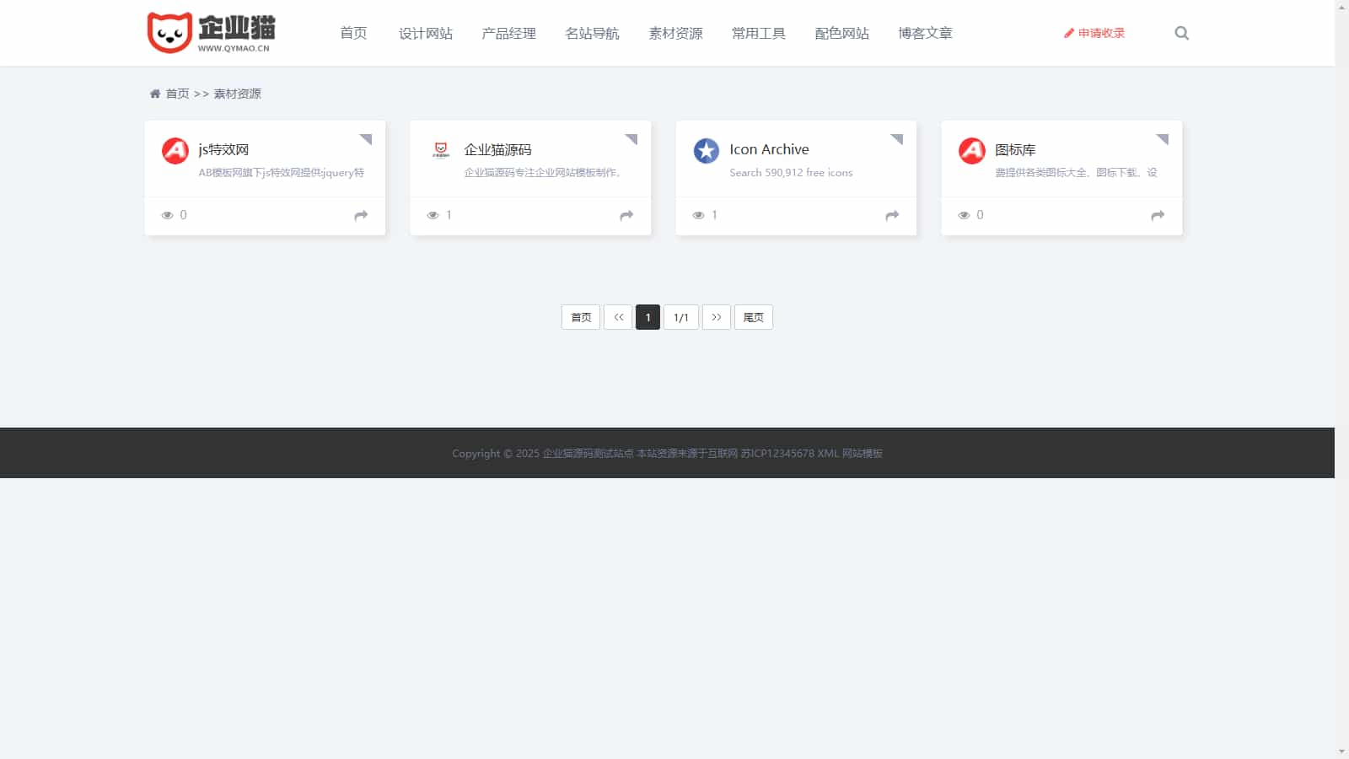Select page 1 in the pagination
Viewport: 1349px width, 759px height.
tap(648, 317)
